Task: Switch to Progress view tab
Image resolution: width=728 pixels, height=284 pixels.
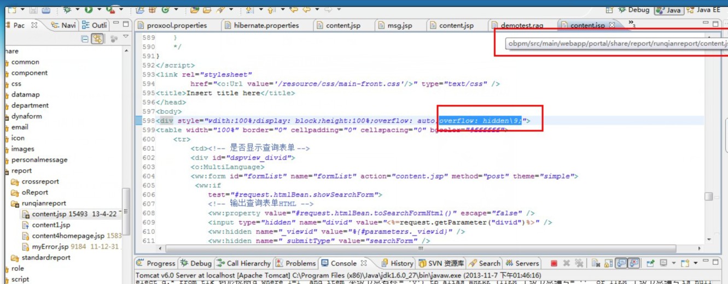Action: point(155,263)
